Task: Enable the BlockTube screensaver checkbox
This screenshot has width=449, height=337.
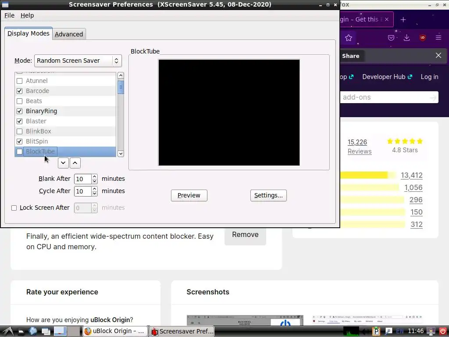Action: (19, 151)
